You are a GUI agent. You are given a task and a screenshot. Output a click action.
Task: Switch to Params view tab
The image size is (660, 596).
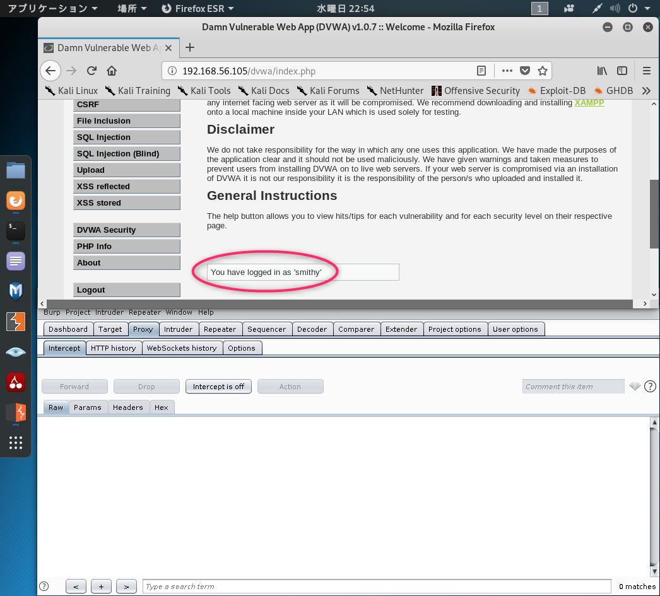coord(88,407)
